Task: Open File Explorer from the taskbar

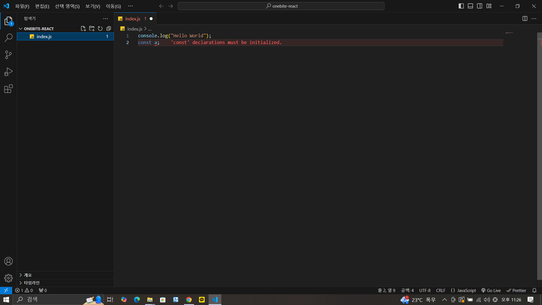Action: [150, 300]
